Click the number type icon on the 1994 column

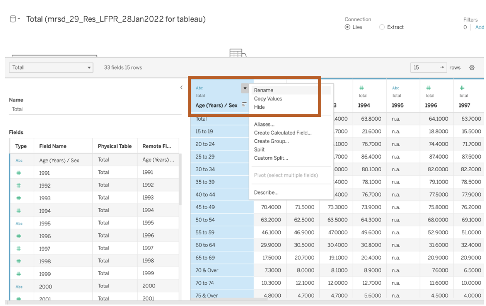click(x=361, y=88)
